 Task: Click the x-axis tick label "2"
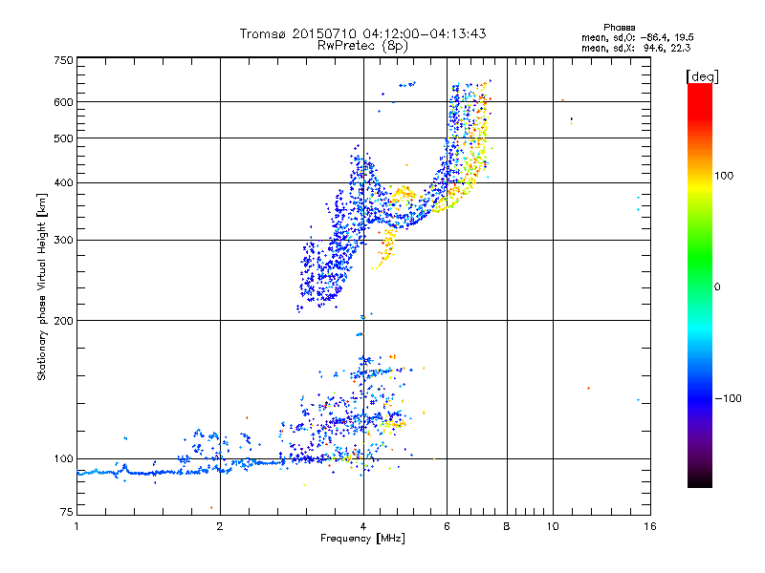point(220,526)
